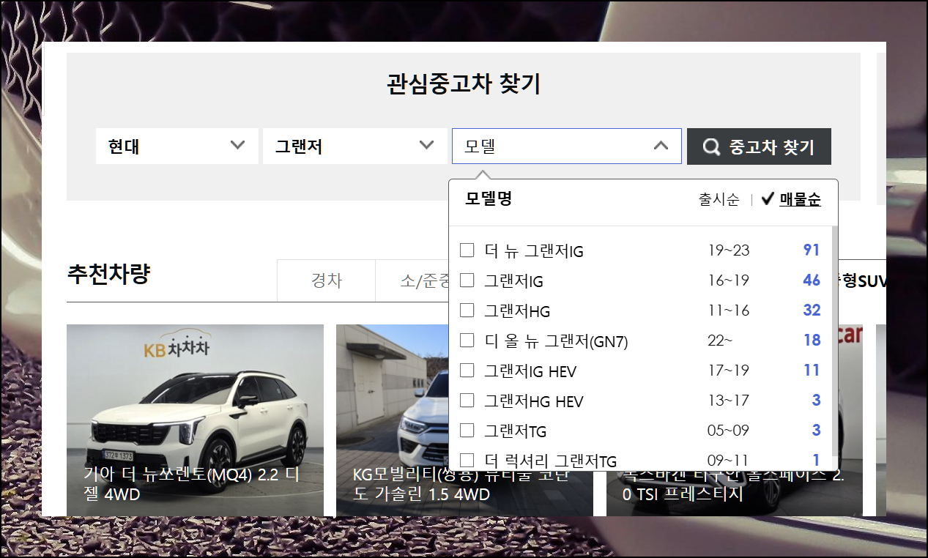
Task: Click the chevron arrow in 현대 dropdown
Action: (237, 145)
